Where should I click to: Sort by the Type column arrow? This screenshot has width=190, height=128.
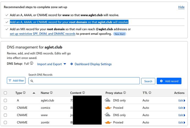tap(34, 93)
